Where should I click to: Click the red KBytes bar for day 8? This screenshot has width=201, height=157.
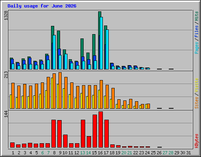[53, 134]
